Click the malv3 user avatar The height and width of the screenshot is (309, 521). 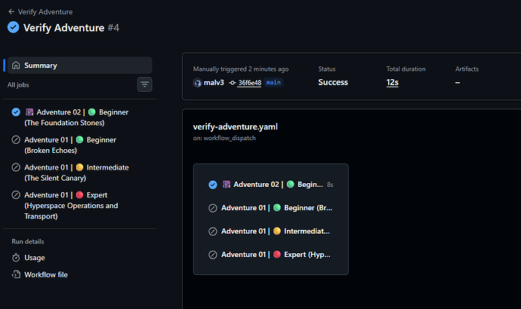[197, 83]
